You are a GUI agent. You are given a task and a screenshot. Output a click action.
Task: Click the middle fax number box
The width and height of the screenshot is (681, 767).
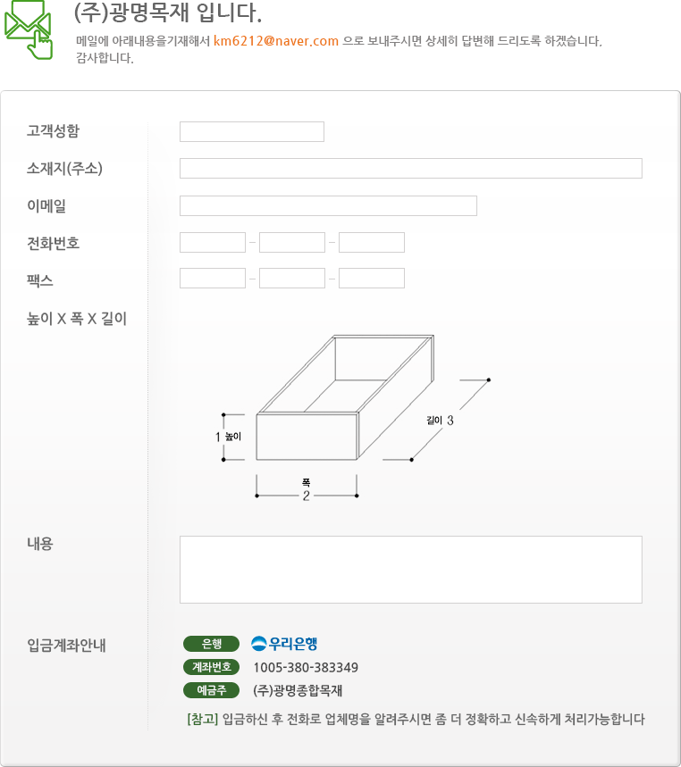click(292, 279)
